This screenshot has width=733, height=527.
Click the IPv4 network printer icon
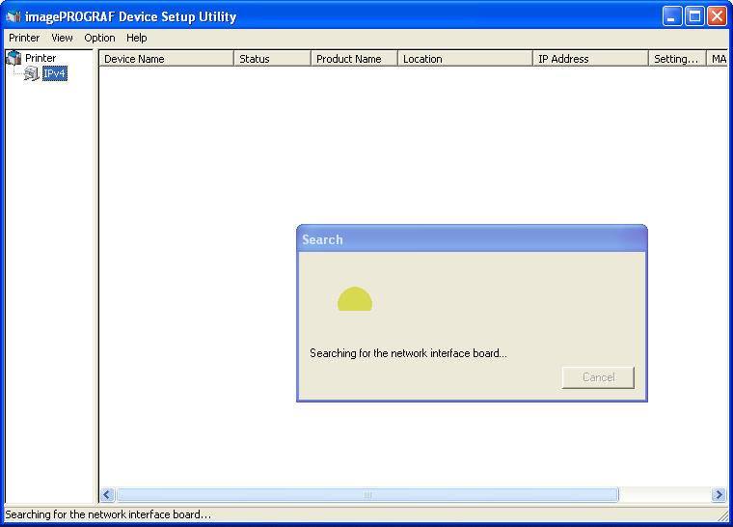click(x=31, y=73)
